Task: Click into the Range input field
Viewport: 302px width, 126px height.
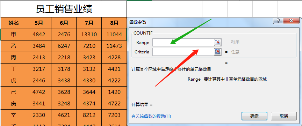Action: [183, 43]
